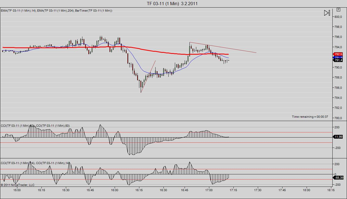Click the 796,0 price axis label

pos(338,37)
